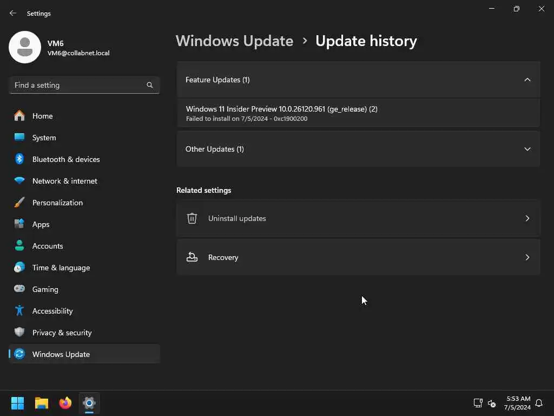This screenshot has width=554, height=416.
Task: Click the Failed to install 0xc1900200 text
Action: point(247,119)
